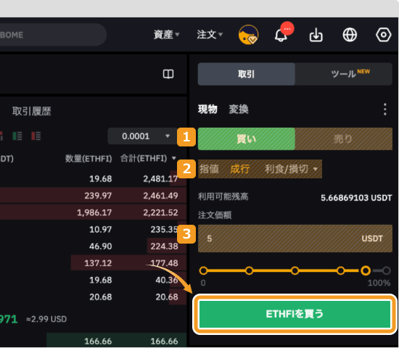The image size is (399, 348).
Task: Select the order book row with 239.97
Action: 93,195
